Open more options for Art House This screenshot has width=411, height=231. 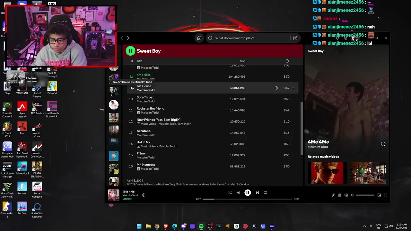293,88
